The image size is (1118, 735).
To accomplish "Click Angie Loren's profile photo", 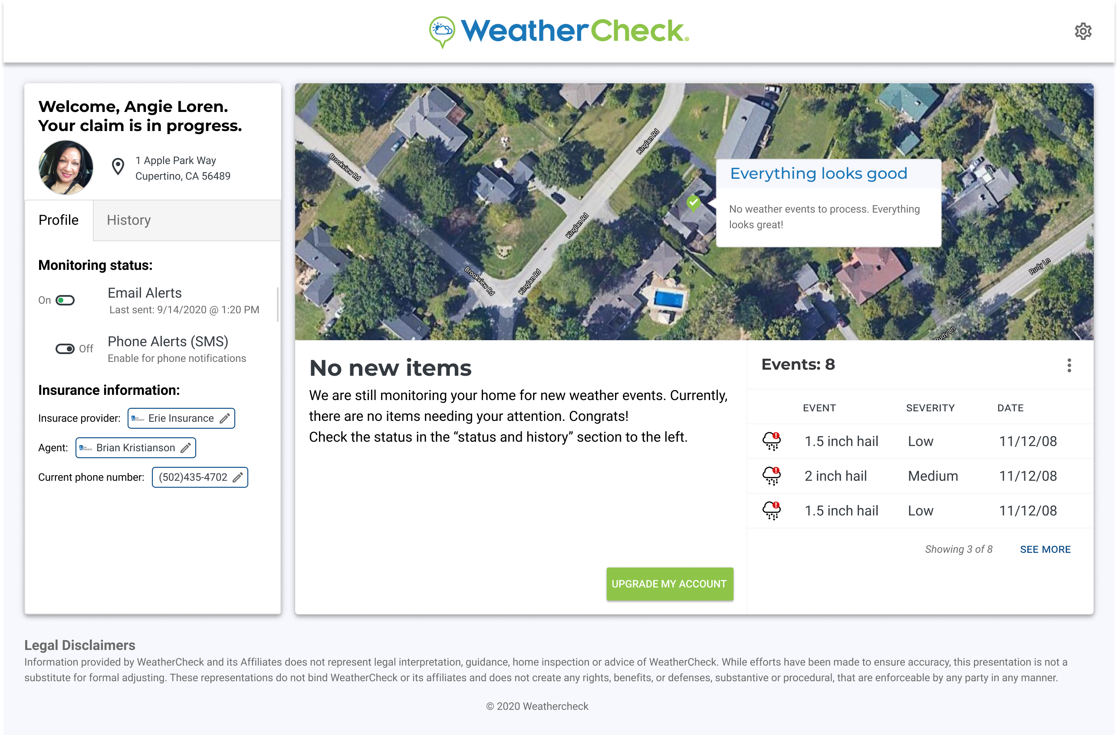I will (66, 167).
